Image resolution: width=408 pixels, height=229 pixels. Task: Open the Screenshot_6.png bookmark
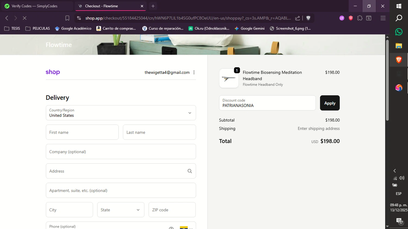(x=290, y=28)
